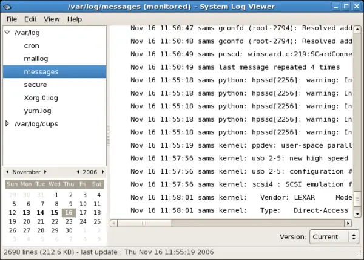Screen dimensions: 364x260
Task: Select the cron log file
Action: (x=32, y=45)
